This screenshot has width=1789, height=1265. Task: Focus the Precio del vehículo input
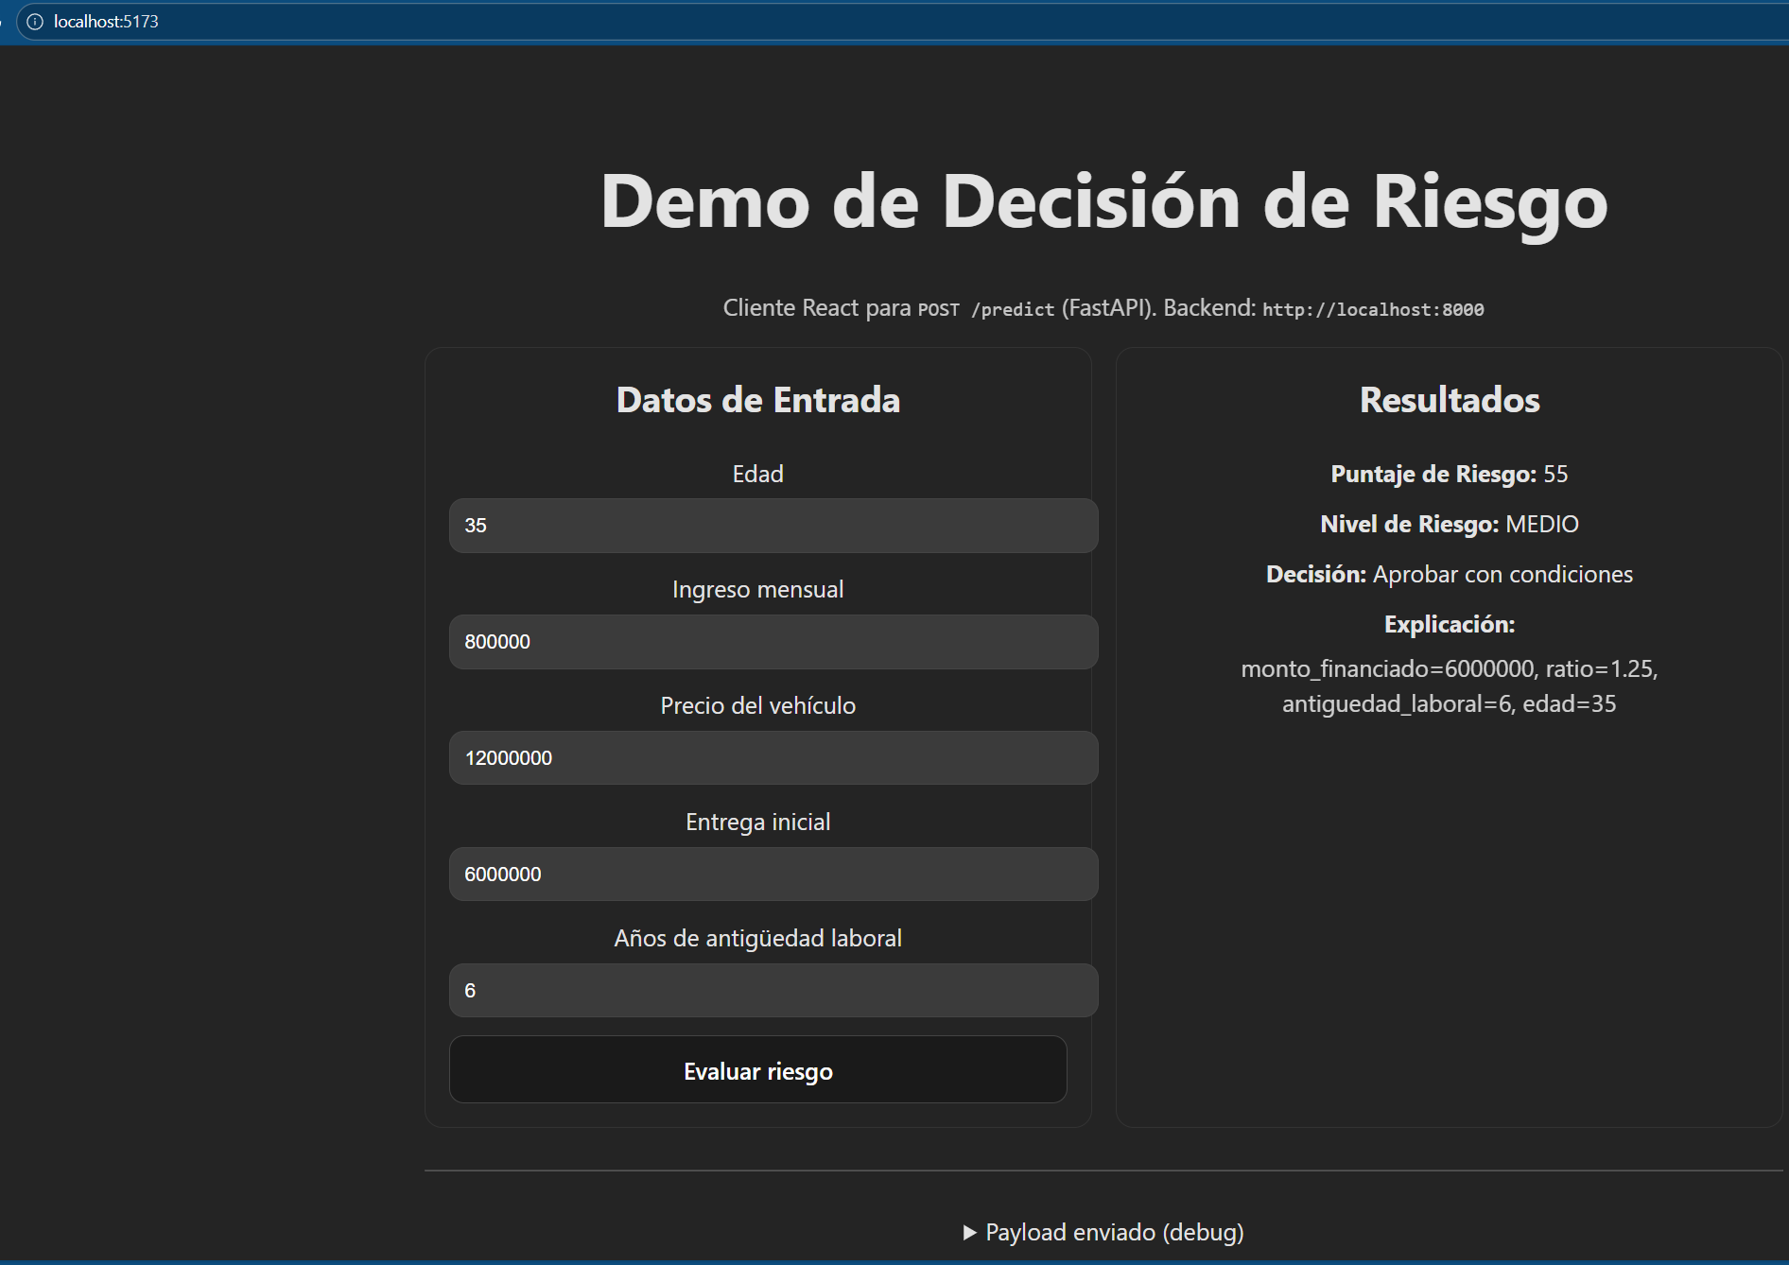pos(773,757)
